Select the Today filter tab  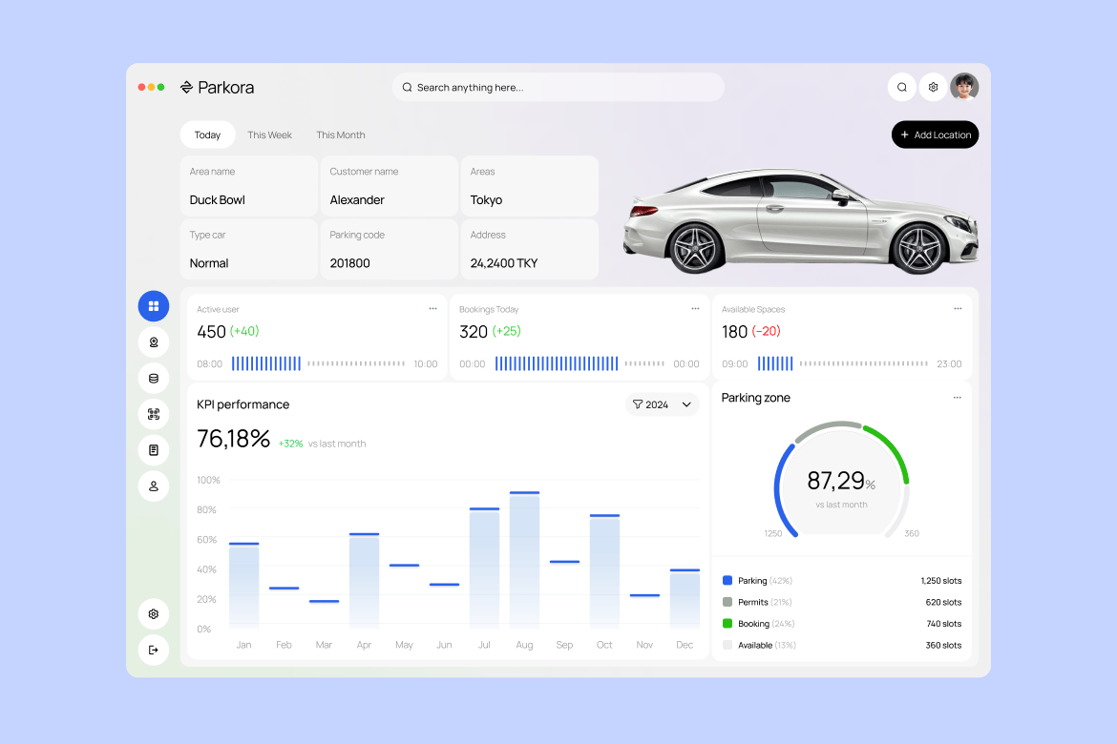207,134
